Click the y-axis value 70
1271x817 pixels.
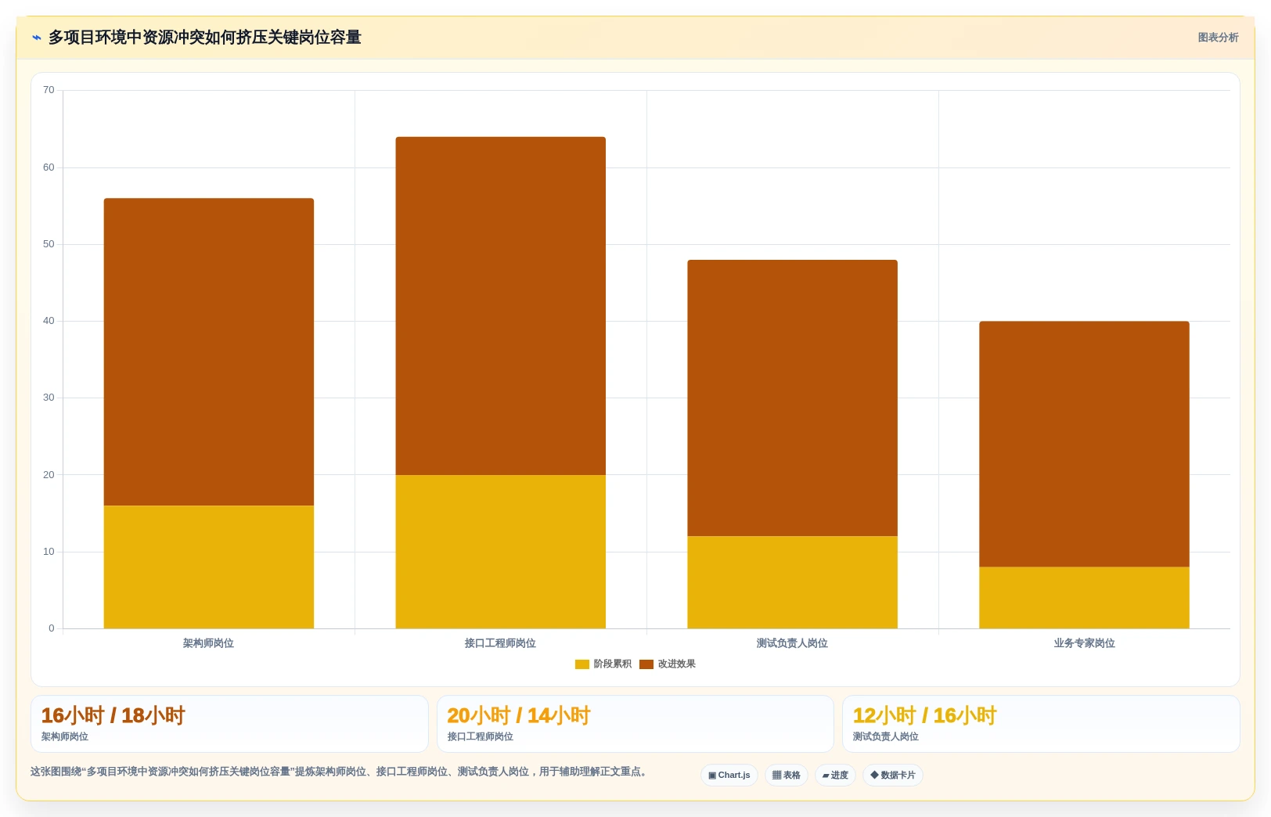pyautogui.click(x=49, y=90)
